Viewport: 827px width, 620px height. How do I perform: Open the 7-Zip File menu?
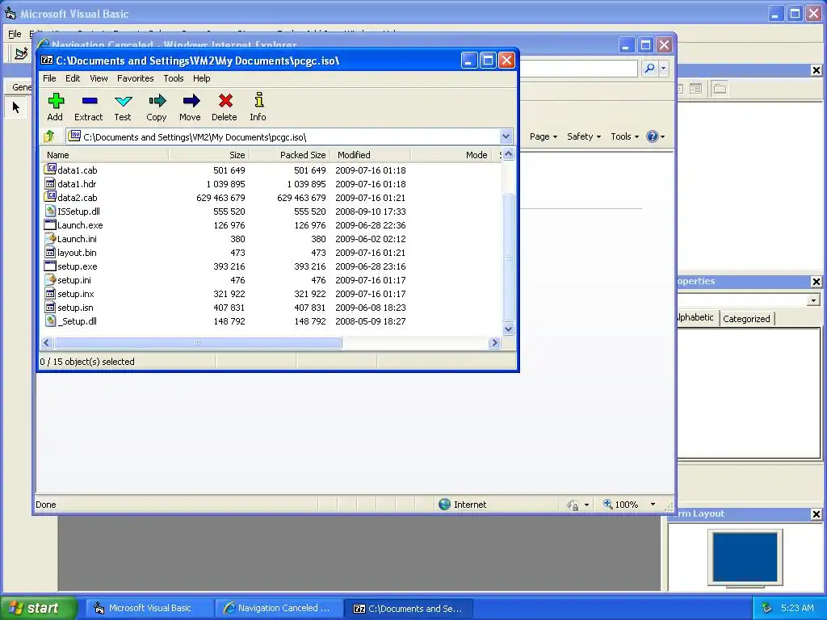pyautogui.click(x=49, y=78)
